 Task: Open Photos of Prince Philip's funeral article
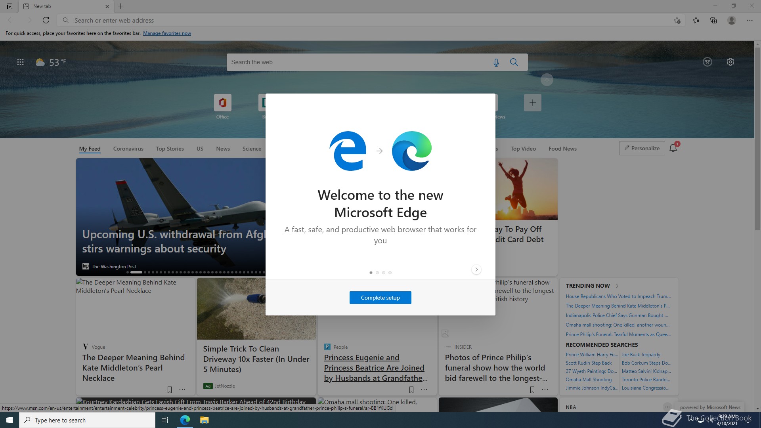point(496,368)
